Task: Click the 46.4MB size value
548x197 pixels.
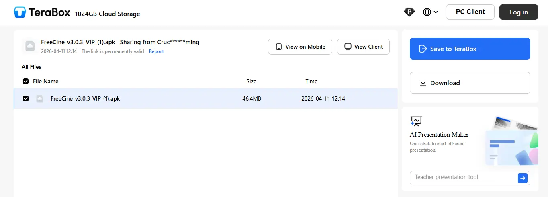Action: point(252,98)
